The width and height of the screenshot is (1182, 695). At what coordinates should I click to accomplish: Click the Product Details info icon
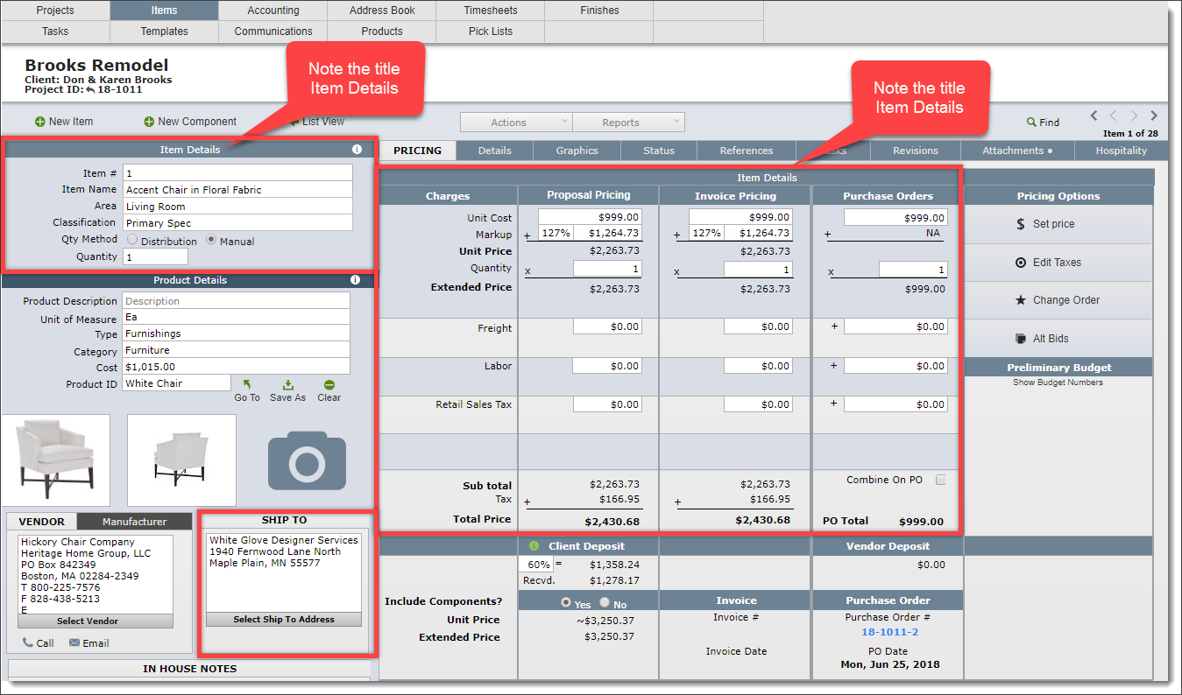click(356, 280)
